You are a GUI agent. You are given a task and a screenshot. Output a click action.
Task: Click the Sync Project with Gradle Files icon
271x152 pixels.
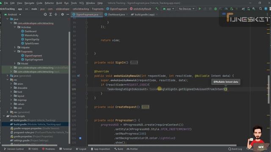coord(243,8)
